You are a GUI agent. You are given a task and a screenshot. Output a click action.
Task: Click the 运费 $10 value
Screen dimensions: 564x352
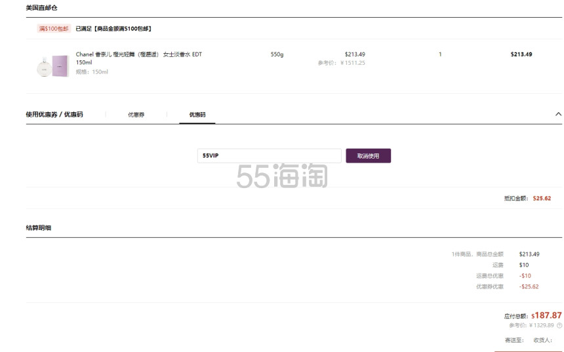click(524, 265)
